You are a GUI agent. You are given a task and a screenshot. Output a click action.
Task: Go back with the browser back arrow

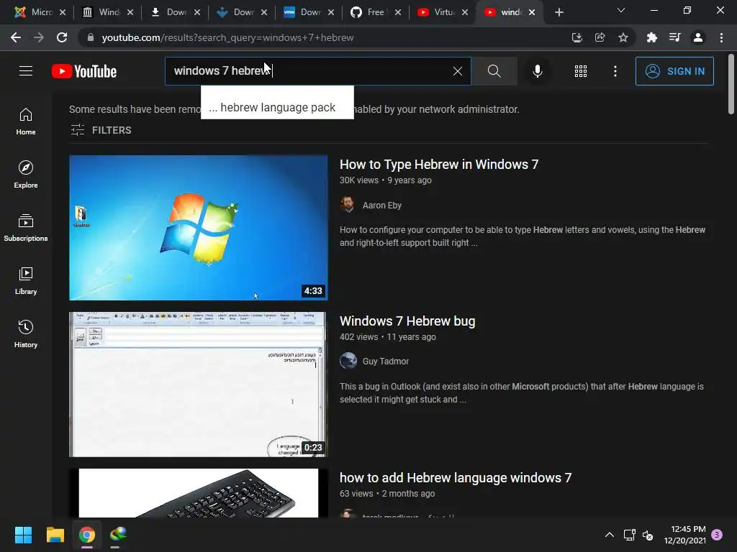pyautogui.click(x=16, y=37)
